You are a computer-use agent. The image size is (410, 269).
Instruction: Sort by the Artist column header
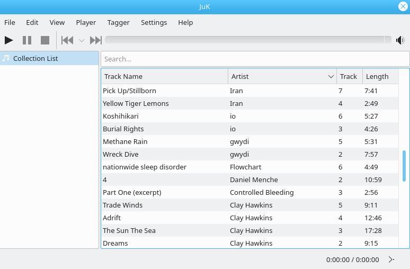pos(282,76)
